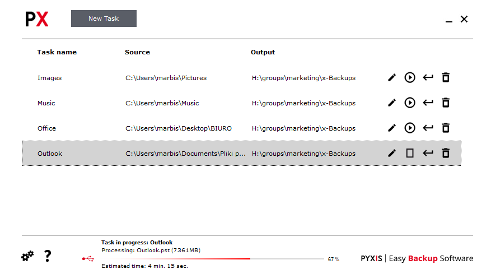Open help with the question mark

pyautogui.click(x=48, y=256)
